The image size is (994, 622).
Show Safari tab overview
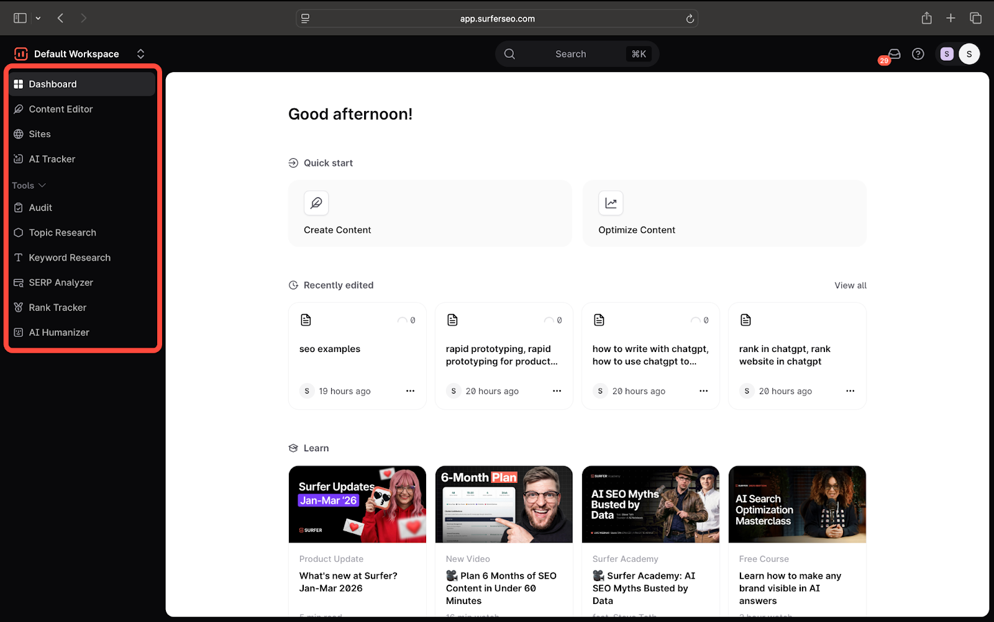point(975,18)
